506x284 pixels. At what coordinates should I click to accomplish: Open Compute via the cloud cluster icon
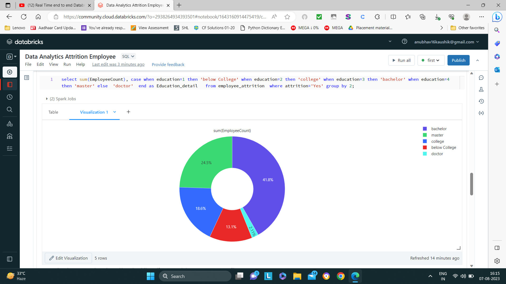pos(9,136)
